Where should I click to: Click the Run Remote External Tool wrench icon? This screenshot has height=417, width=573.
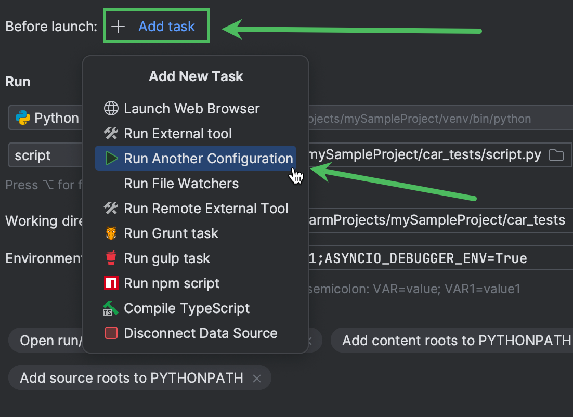[111, 208]
